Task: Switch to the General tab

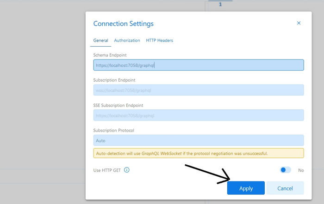Action: point(101,41)
